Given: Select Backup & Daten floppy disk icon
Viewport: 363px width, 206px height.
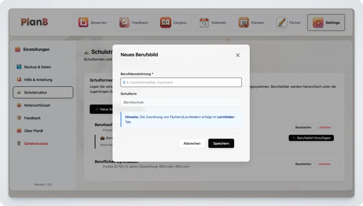Looking at the screenshot, I should (19, 67).
